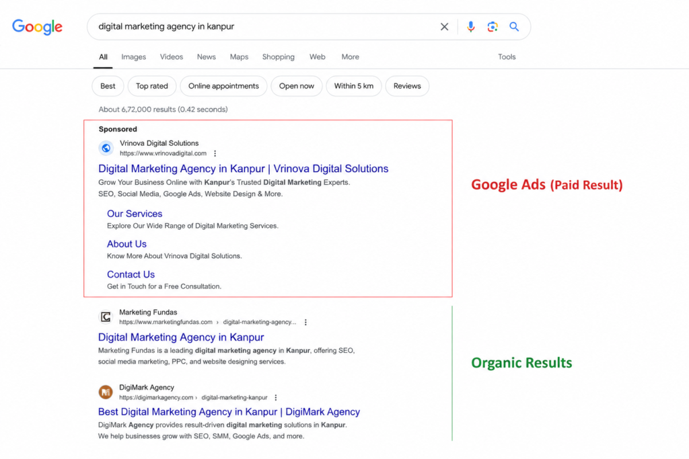Start voice search with microphone icon

[470, 27]
